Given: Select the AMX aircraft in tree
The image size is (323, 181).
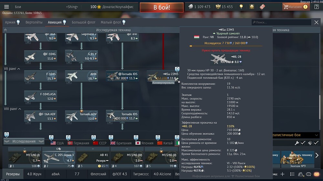Looking at the screenshot, I should click(x=81, y=76).
